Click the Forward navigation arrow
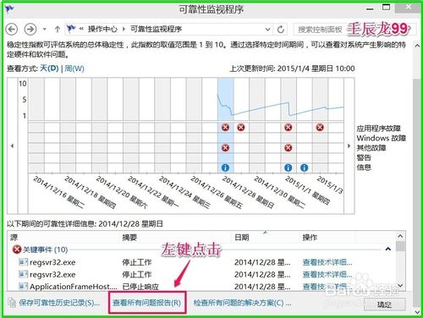The height and width of the screenshot is (318, 423). click(30, 29)
